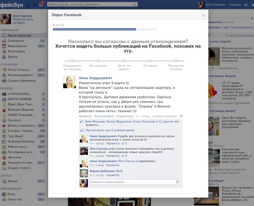Select the 'Совершенно не согласен' radio option
Viewport: 254px width, 206px height.
point(72,61)
